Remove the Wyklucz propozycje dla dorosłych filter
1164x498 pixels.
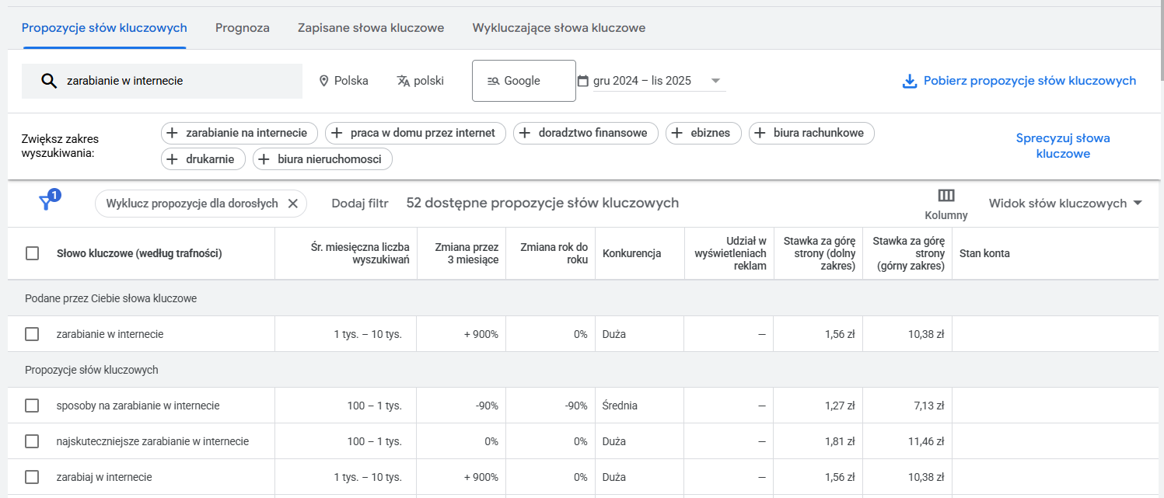(x=293, y=203)
